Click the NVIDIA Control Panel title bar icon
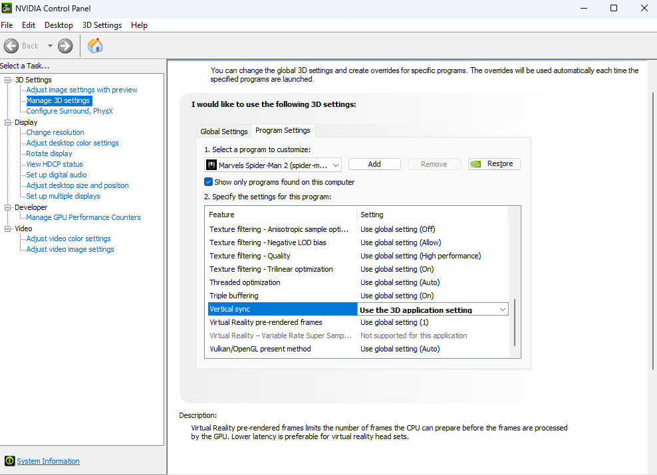This screenshot has height=475, width=657. pyautogui.click(x=7, y=8)
